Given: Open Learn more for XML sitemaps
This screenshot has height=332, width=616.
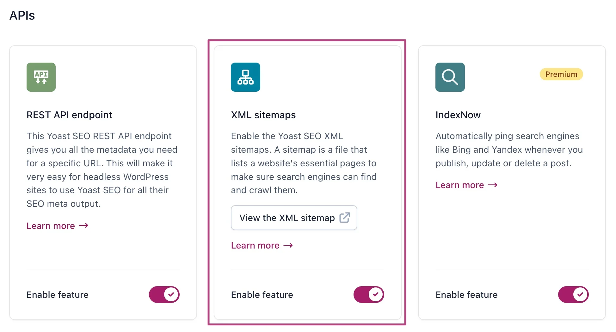Looking at the screenshot, I should pos(255,245).
